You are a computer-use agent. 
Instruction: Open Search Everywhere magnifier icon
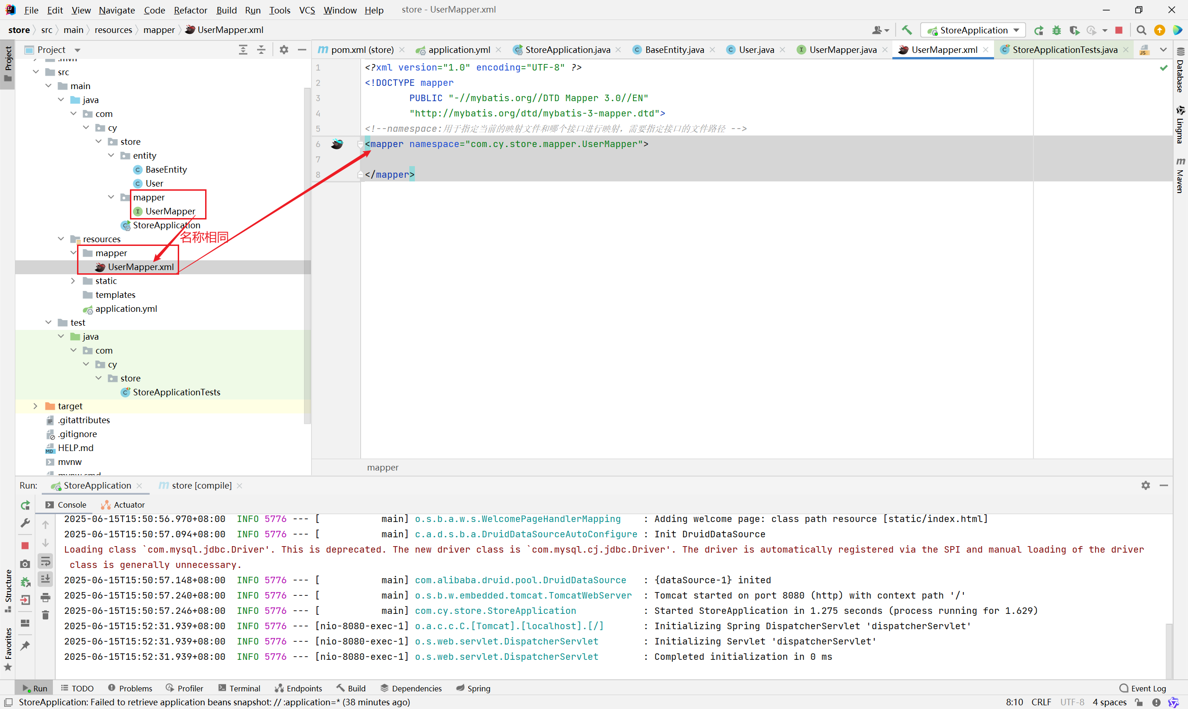click(x=1141, y=30)
